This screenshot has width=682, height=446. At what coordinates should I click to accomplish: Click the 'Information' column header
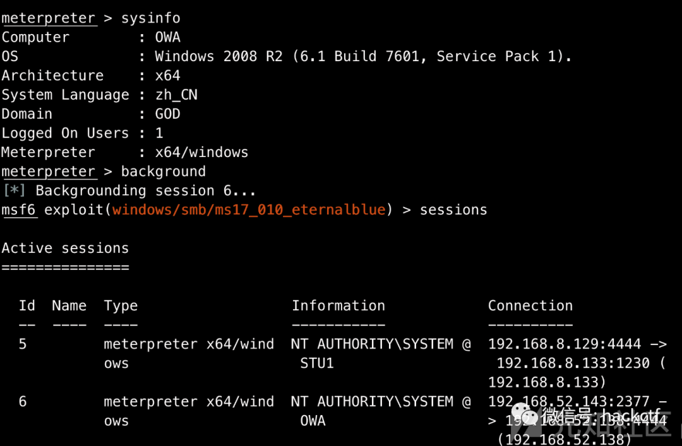coord(338,305)
